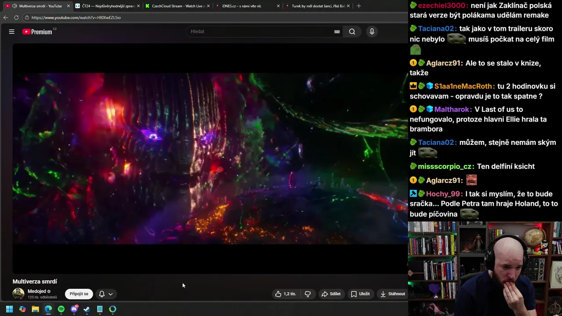This screenshot has height=316, width=562.
Task: Click the Připojit se join button
Action: [x=79, y=294]
